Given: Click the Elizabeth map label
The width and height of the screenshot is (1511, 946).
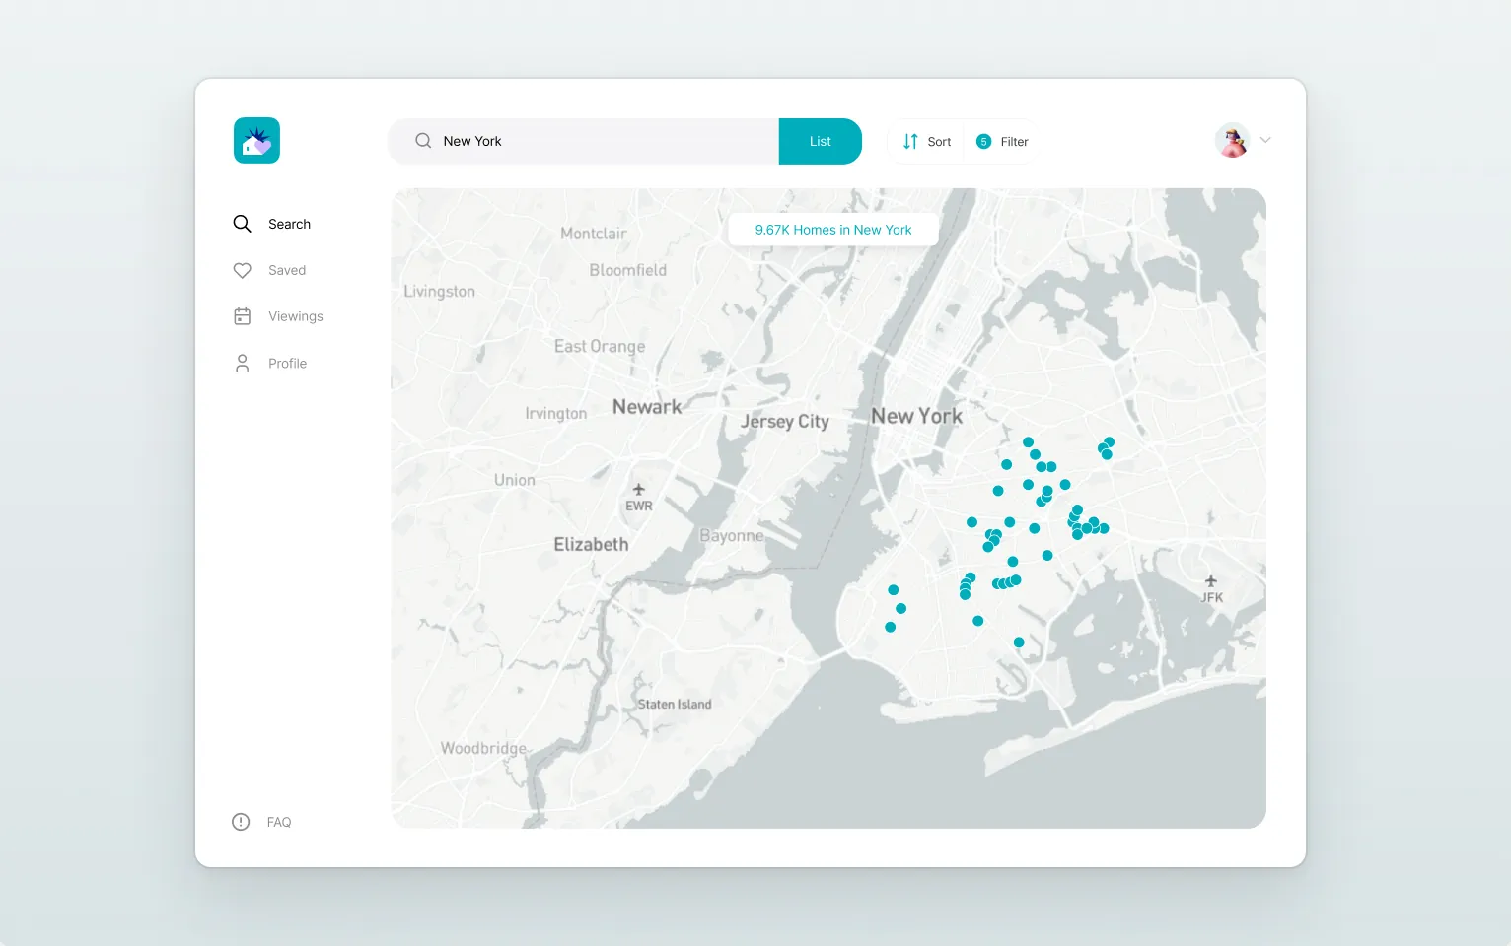Looking at the screenshot, I should [591, 544].
